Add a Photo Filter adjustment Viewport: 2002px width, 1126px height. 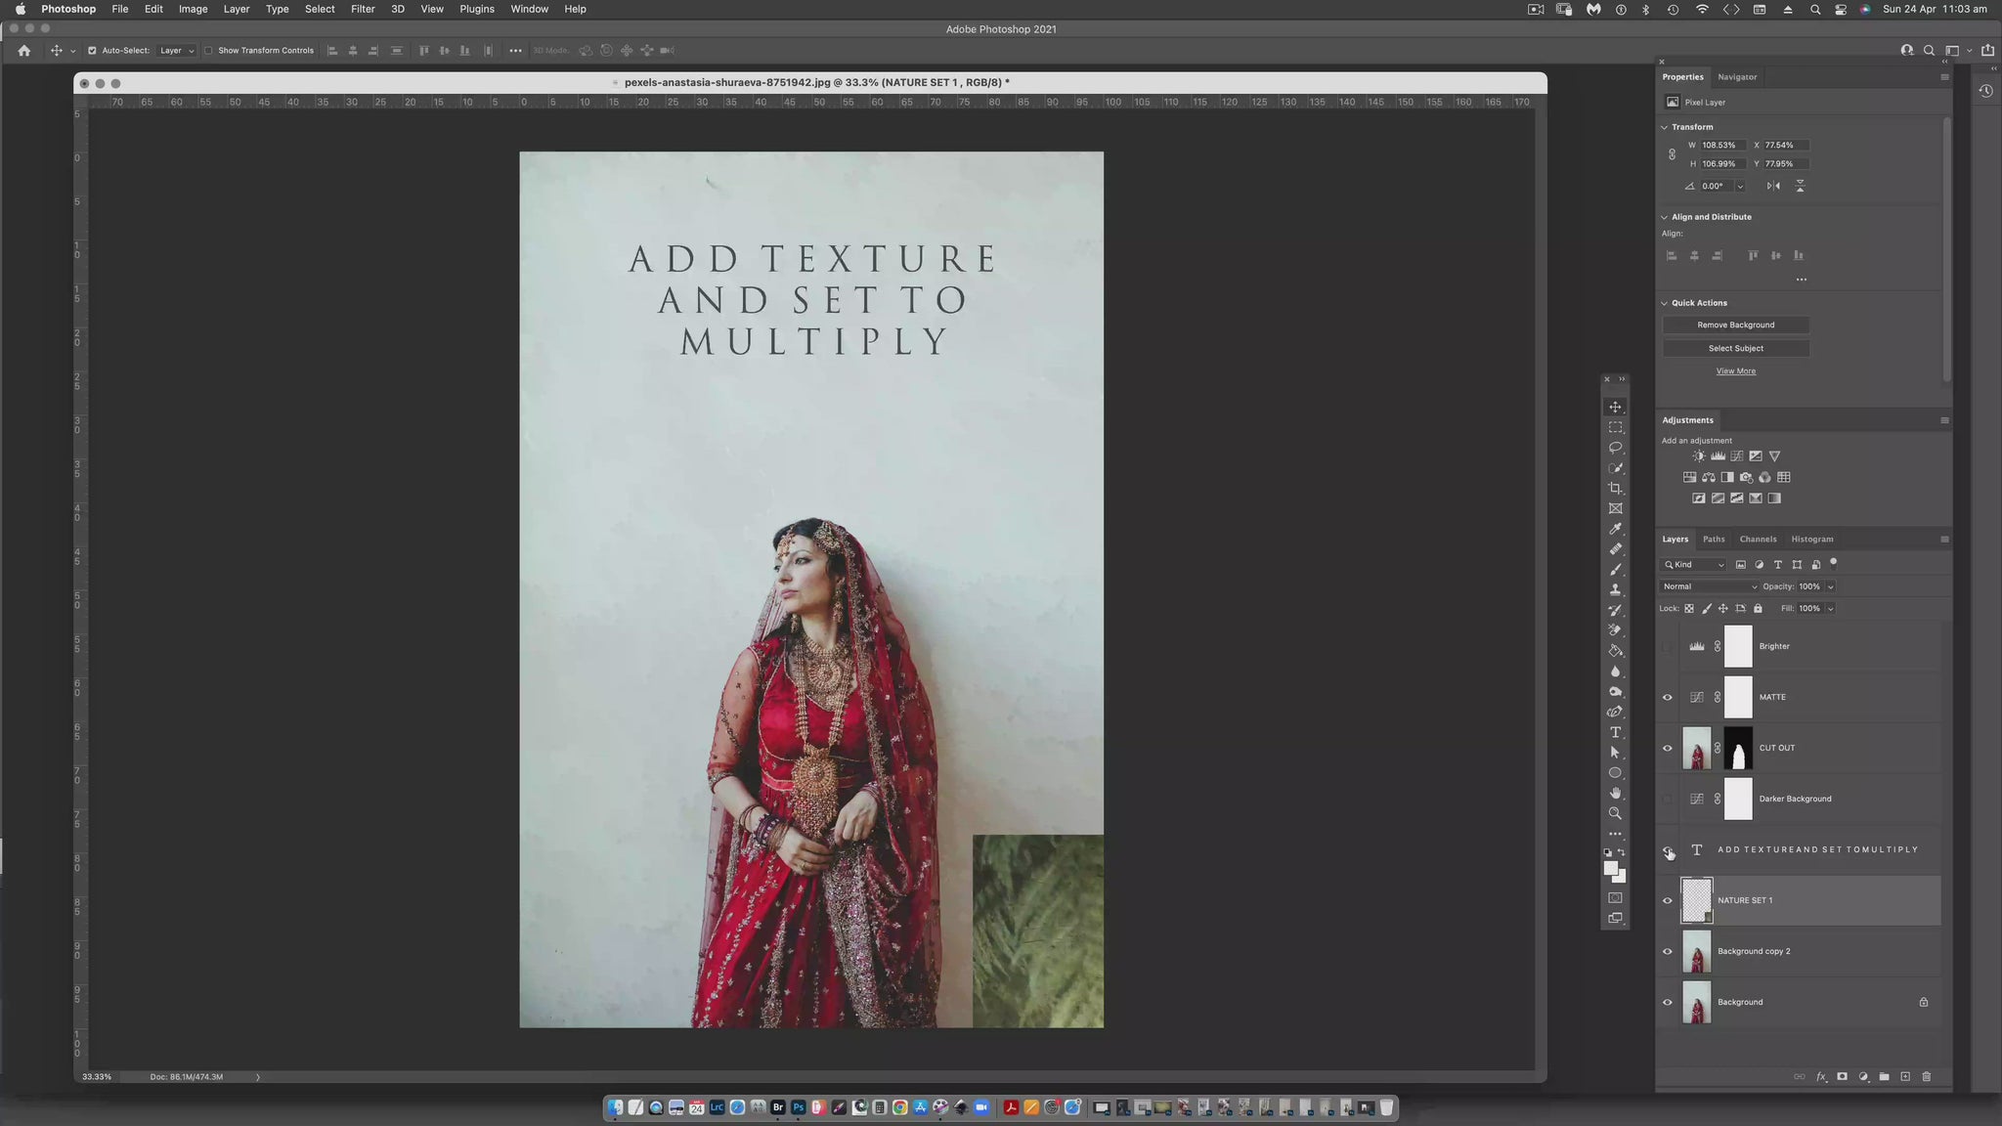[1746, 478]
